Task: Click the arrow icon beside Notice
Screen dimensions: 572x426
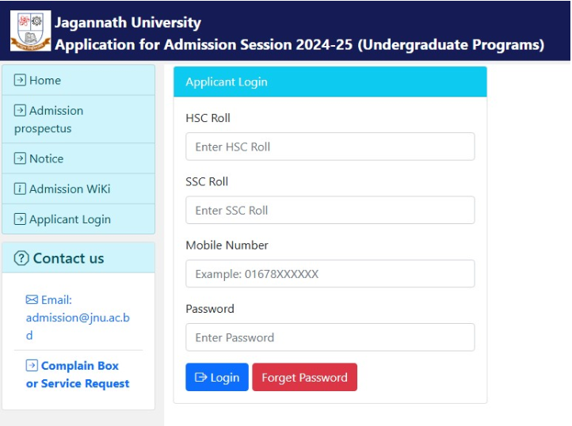Action: click(20, 158)
